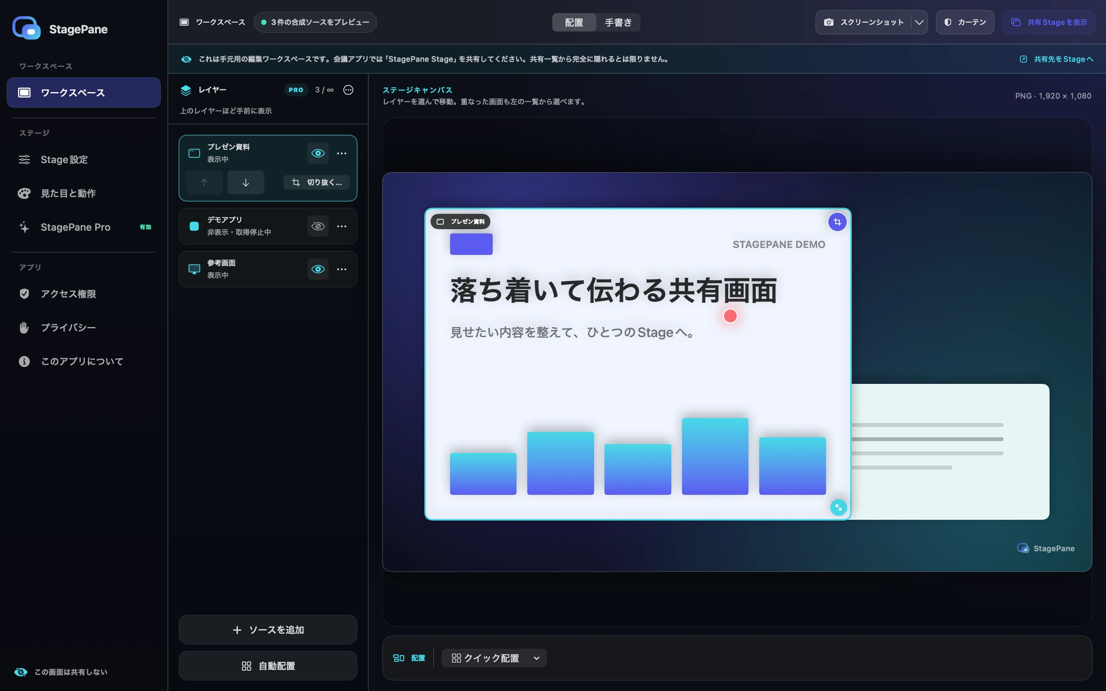Move プレゼン資料 layer down with arrow
1106x691 pixels.
tap(245, 182)
